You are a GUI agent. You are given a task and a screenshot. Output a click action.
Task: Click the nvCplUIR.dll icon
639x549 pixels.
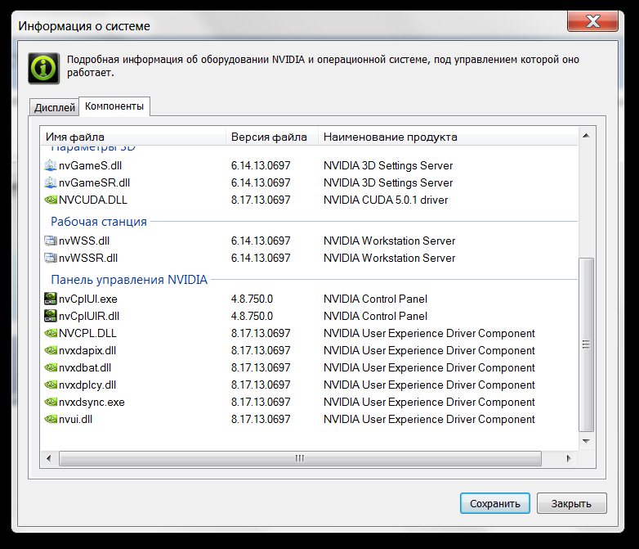[x=50, y=316]
